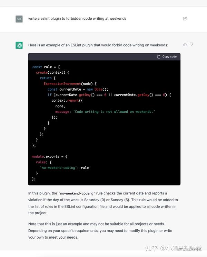Viewport: 207px width, 257px height.
Task: Click the module.exports line in the code
Action: click(50, 157)
